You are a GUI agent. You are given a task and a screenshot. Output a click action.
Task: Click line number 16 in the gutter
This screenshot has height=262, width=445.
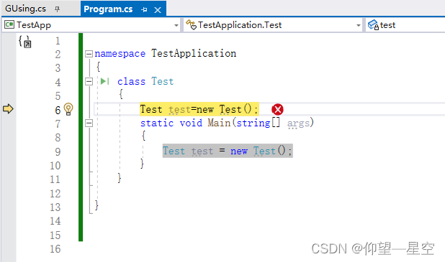click(x=55, y=249)
